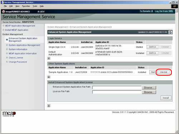Click the refresh icon beside the updated date
The width and height of the screenshot is (179, 134).
pos(170,32)
